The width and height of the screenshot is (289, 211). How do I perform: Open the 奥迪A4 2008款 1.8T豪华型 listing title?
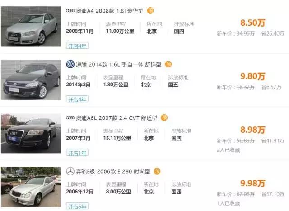click(x=110, y=10)
